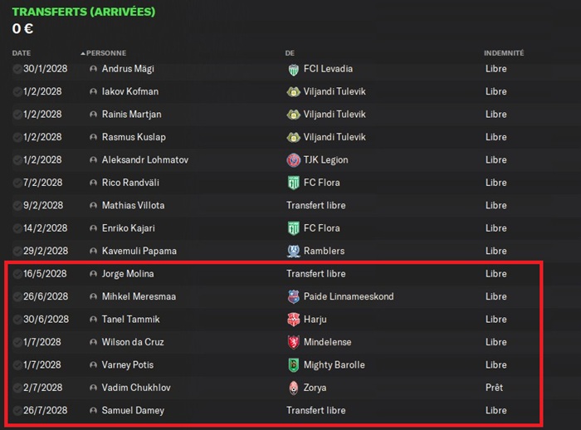This screenshot has height=430, width=581.
Task: Click check mark icon beside date 16/5/2028
Action: pyautogui.click(x=17, y=274)
